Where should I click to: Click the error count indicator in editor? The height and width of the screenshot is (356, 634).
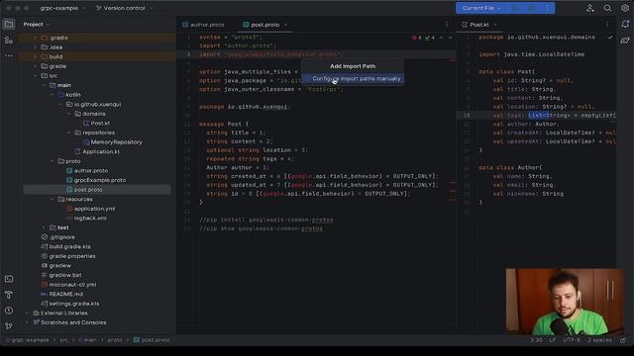tap(416, 38)
